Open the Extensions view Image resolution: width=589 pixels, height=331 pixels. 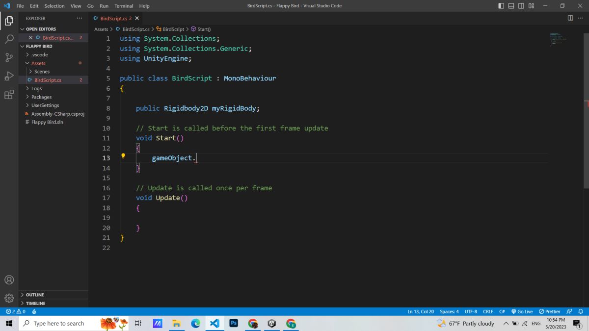9,95
